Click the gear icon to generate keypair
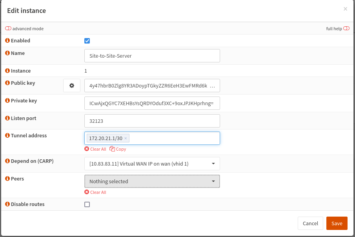The height and width of the screenshot is (237, 355). tap(72, 86)
